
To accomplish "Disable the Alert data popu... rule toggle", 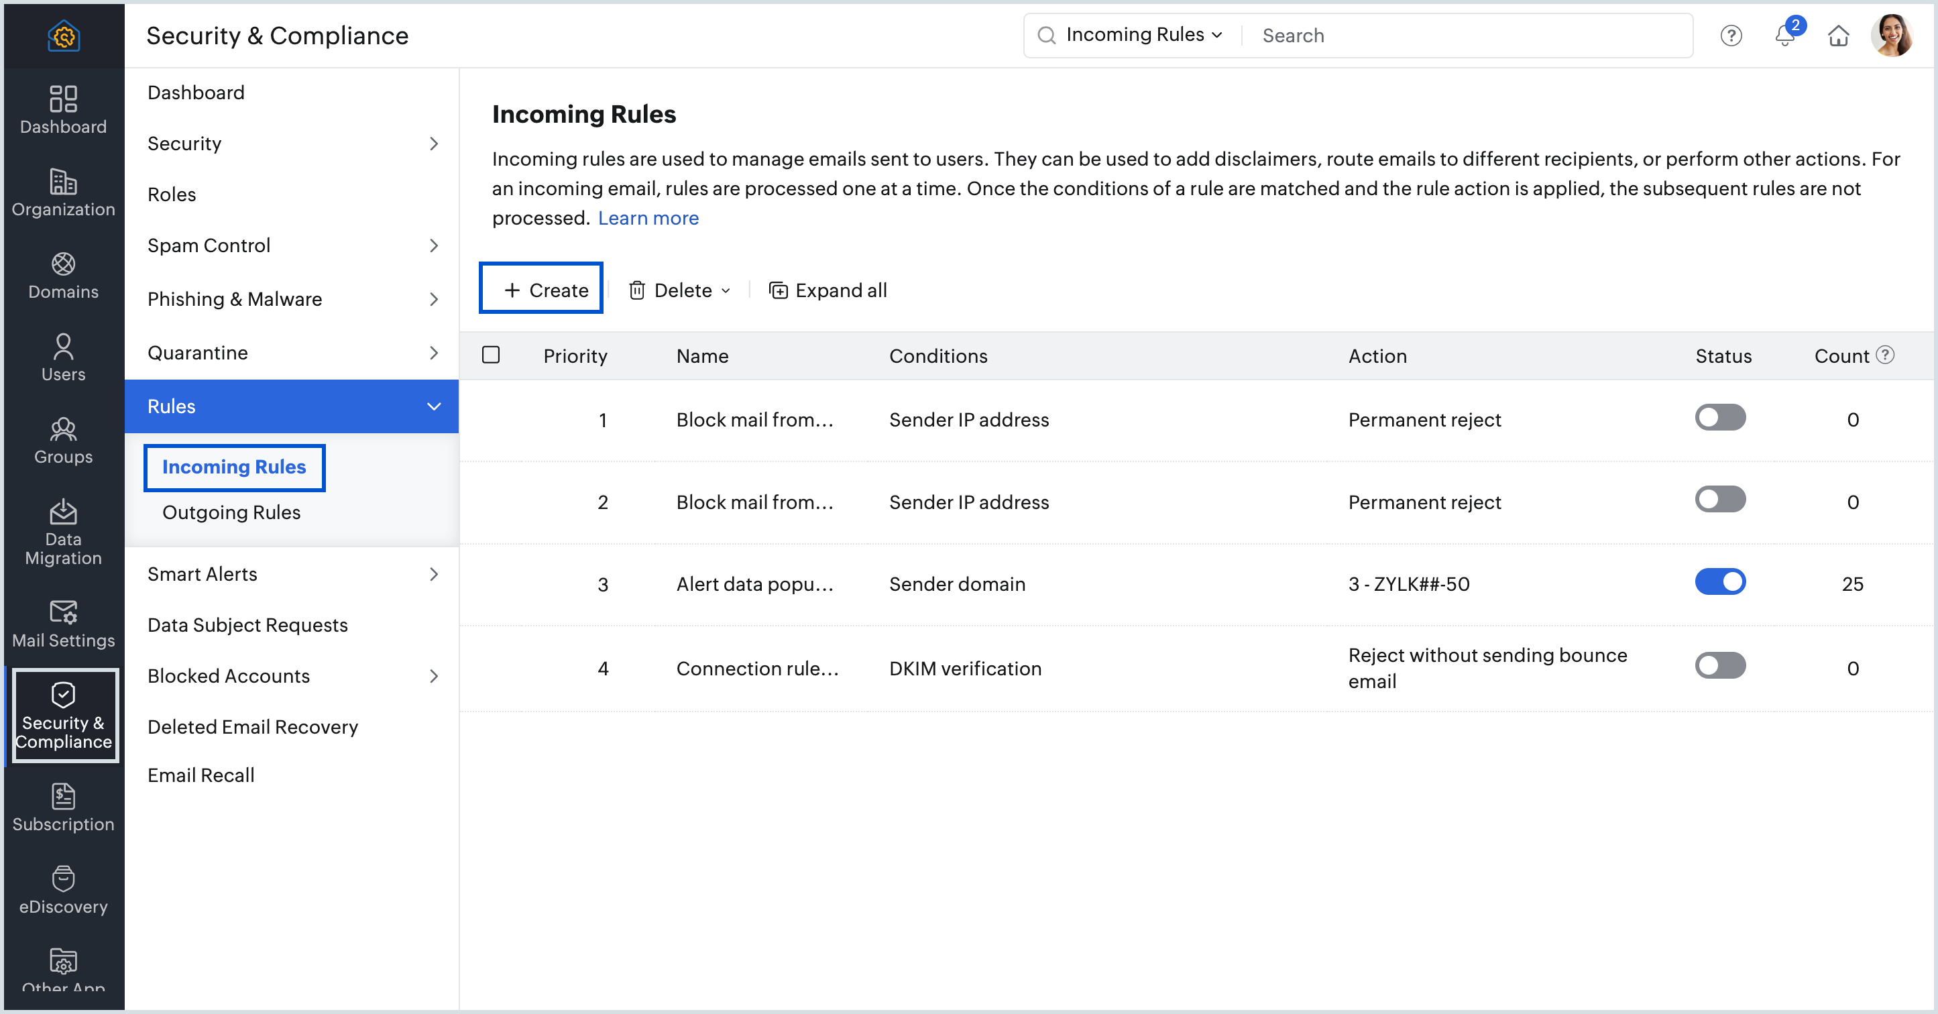I will tap(1720, 582).
